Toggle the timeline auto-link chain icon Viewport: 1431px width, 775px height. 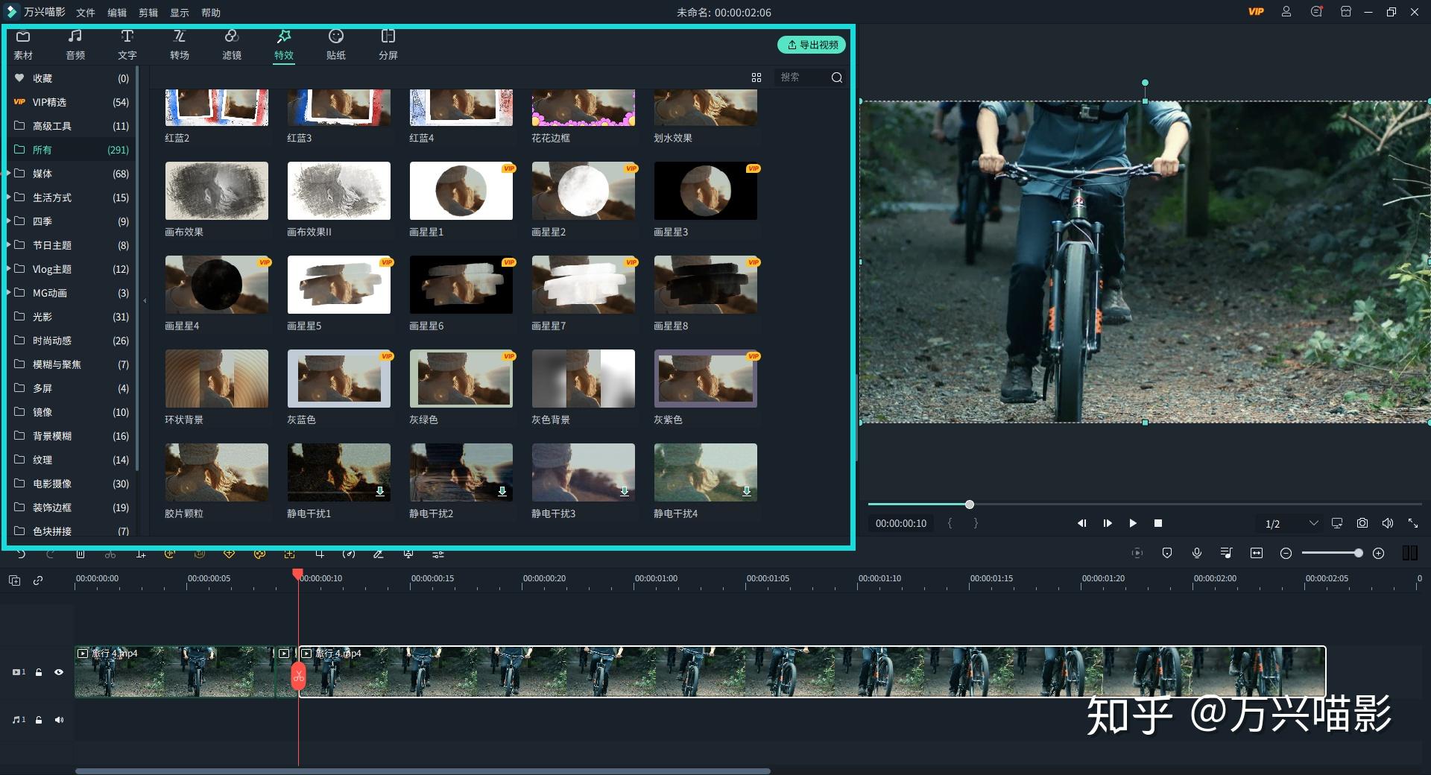point(38,581)
